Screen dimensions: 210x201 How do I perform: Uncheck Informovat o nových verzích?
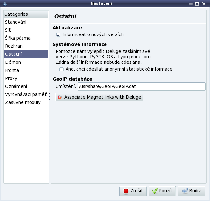tap(59, 35)
